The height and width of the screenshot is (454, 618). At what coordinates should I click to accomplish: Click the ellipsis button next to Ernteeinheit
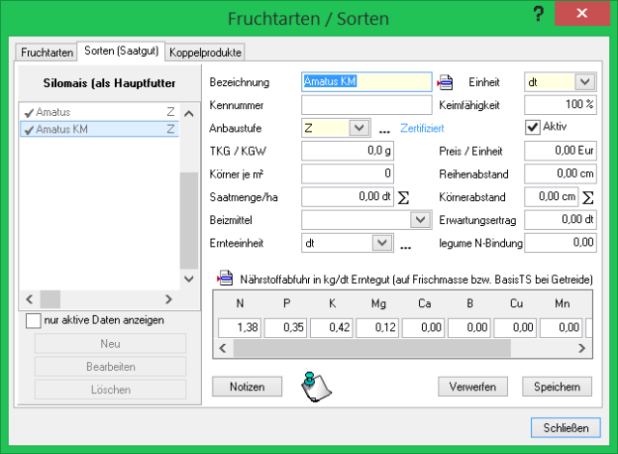point(406,246)
